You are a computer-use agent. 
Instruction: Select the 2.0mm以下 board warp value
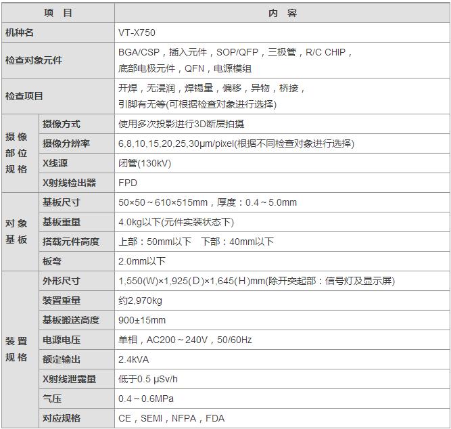point(141,261)
